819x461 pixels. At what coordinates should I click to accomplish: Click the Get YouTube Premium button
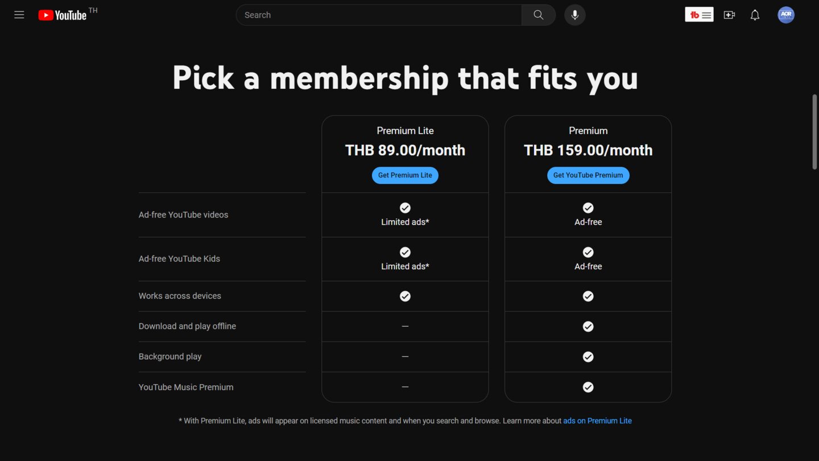tap(588, 175)
